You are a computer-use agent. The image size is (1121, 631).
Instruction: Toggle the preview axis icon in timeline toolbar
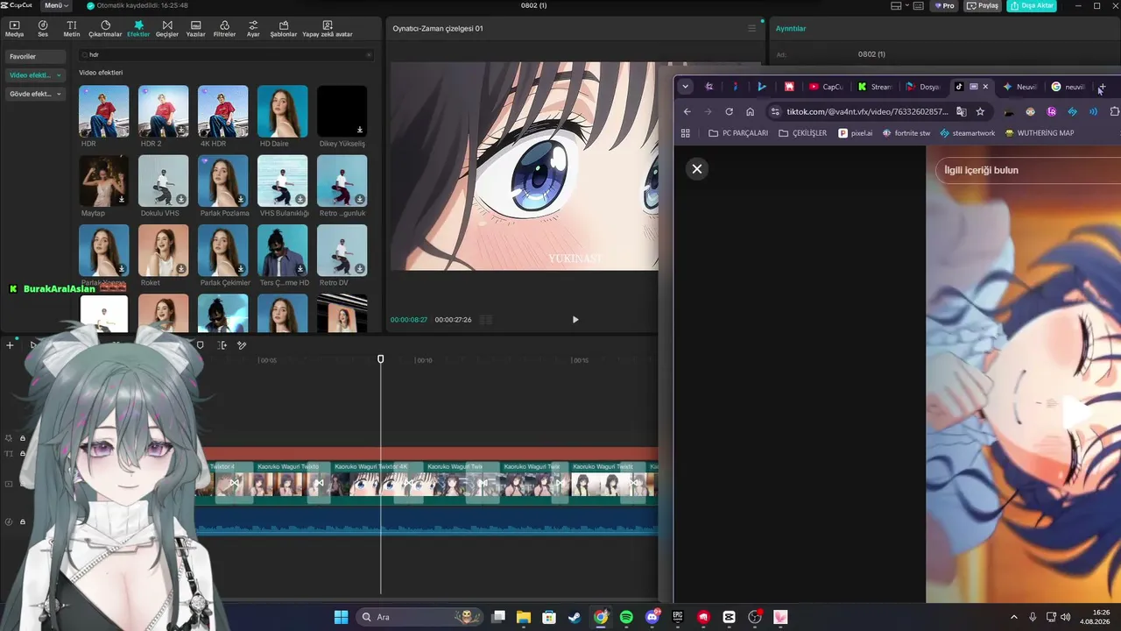pos(222,345)
